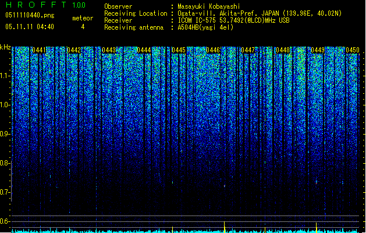Click the 1.1 frequency axis label
366x233 pixels.
click(x=5, y=76)
